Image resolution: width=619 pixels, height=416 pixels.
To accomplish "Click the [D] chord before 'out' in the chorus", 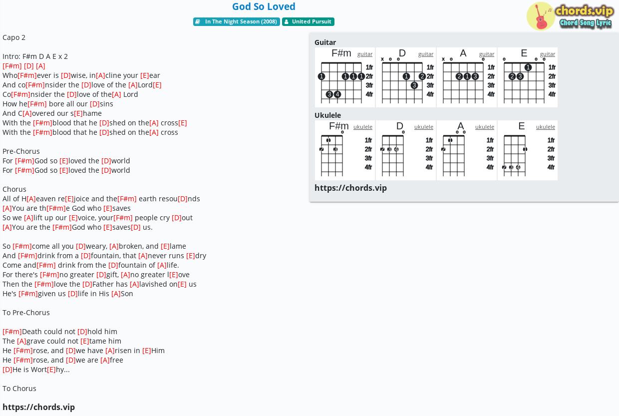I will 177,218.
